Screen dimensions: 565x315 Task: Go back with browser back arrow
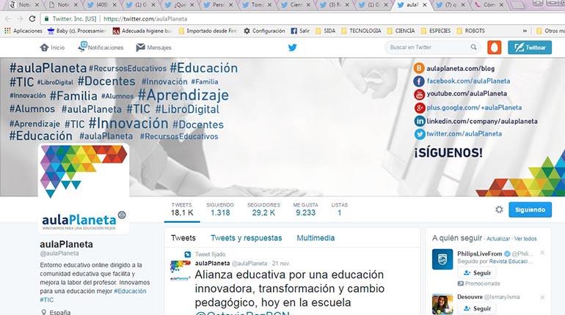tap(8, 19)
